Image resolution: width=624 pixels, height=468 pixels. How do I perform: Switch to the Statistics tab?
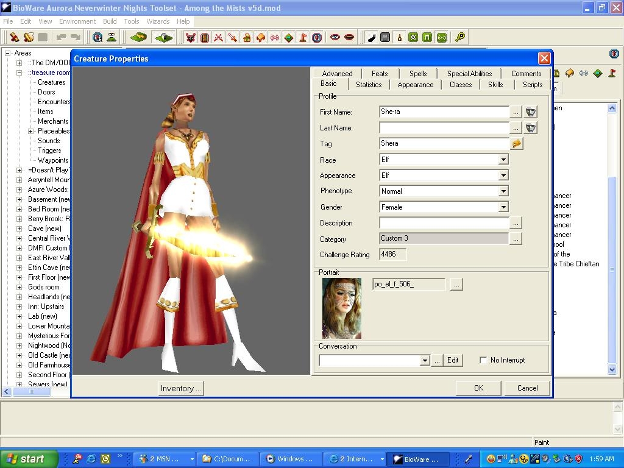[369, 85]
